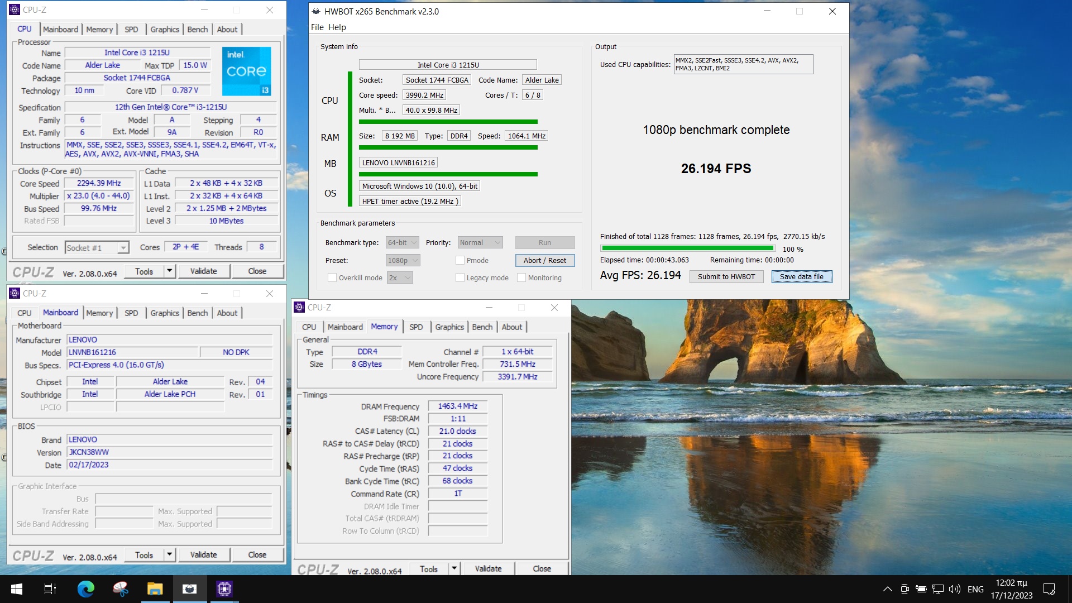Expand Tools arrow in the Mainboard CPU-Z window
Image resolution: width=1072 pixels, height=603 pixels.
[x=170, y=554]
